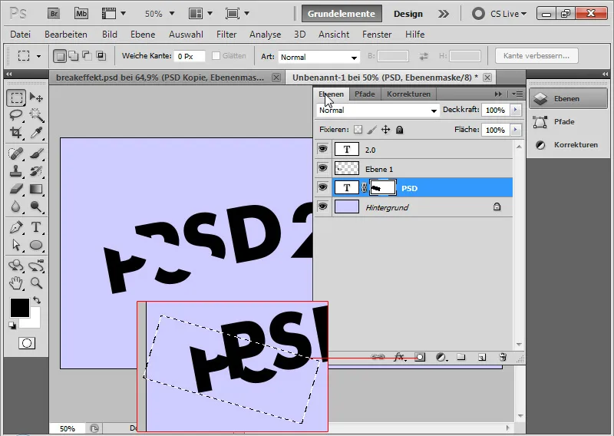Click the black foreground color swatch

(x=20, y=308)
